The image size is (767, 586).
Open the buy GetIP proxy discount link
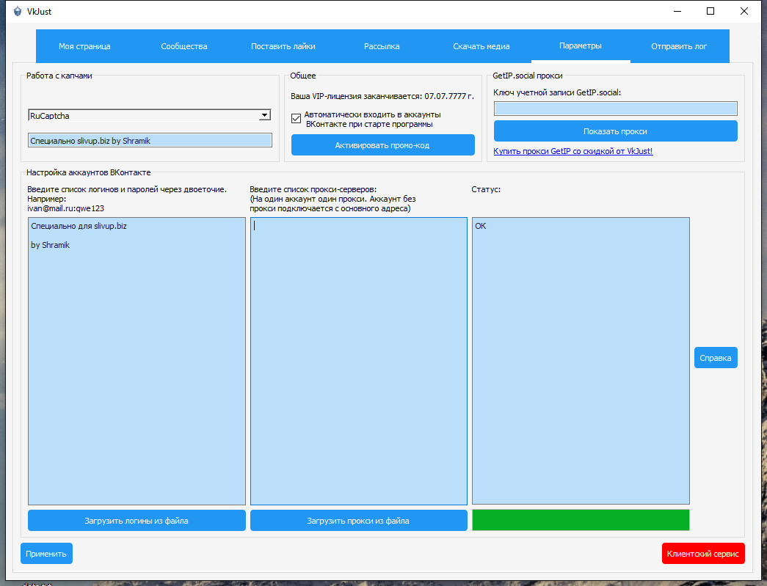coord(572,151)
